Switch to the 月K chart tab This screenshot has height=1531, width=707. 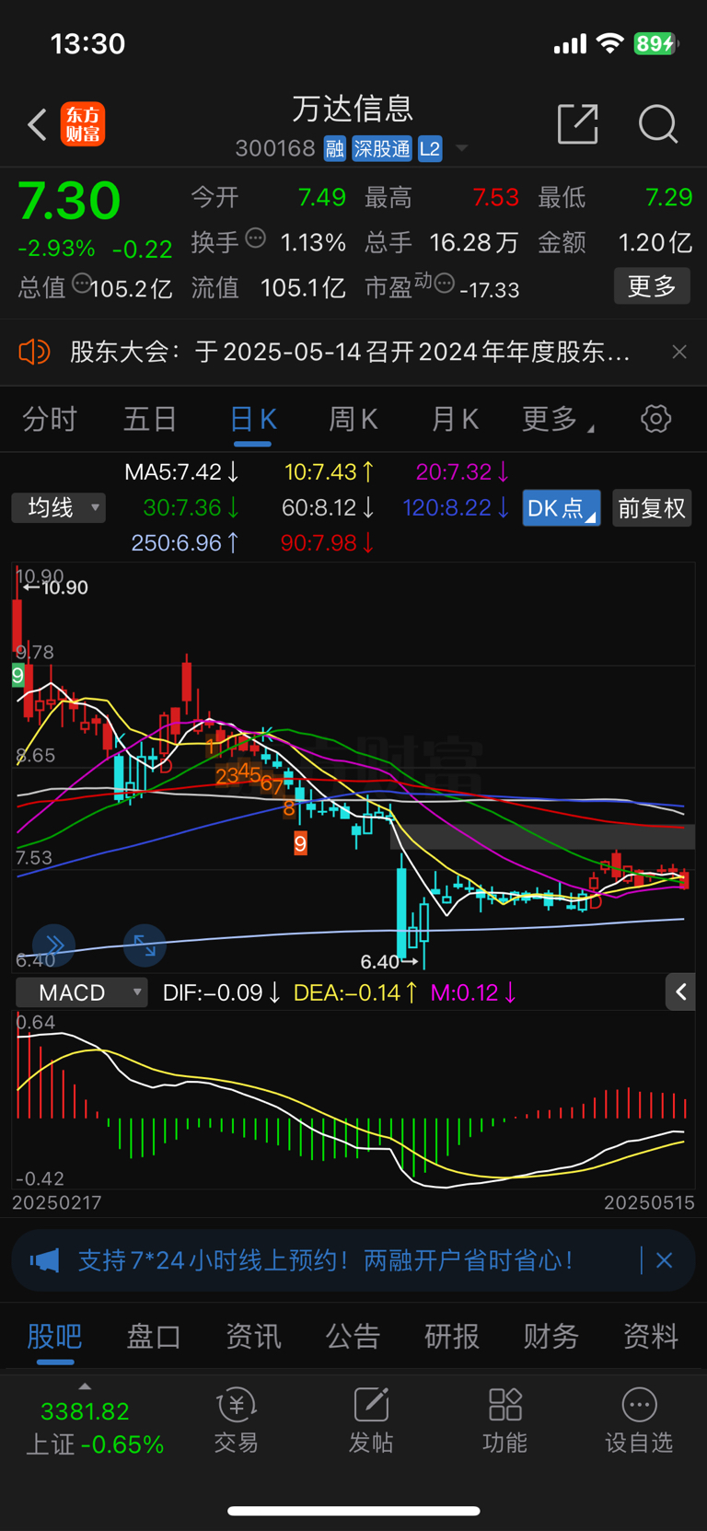click(x=455, y=420)
